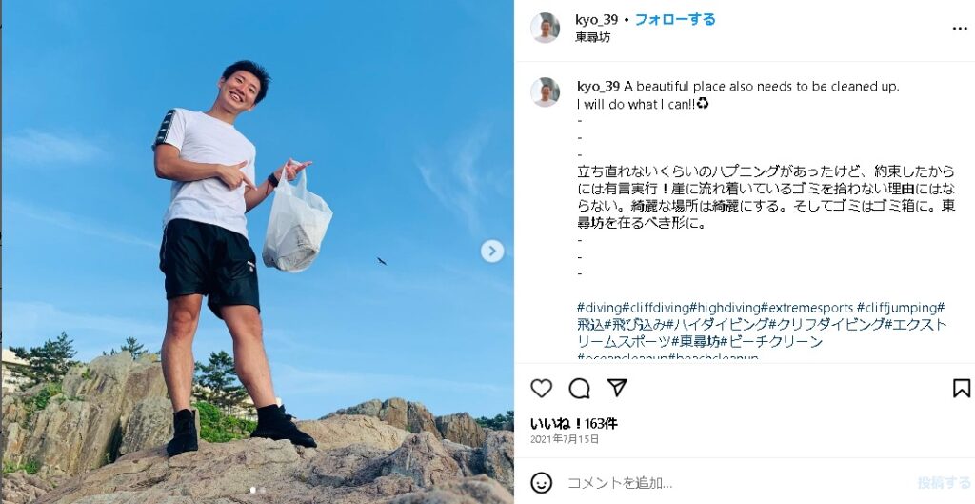
Task: Share the post with the paper plane icon
Action: pos(616,388)
